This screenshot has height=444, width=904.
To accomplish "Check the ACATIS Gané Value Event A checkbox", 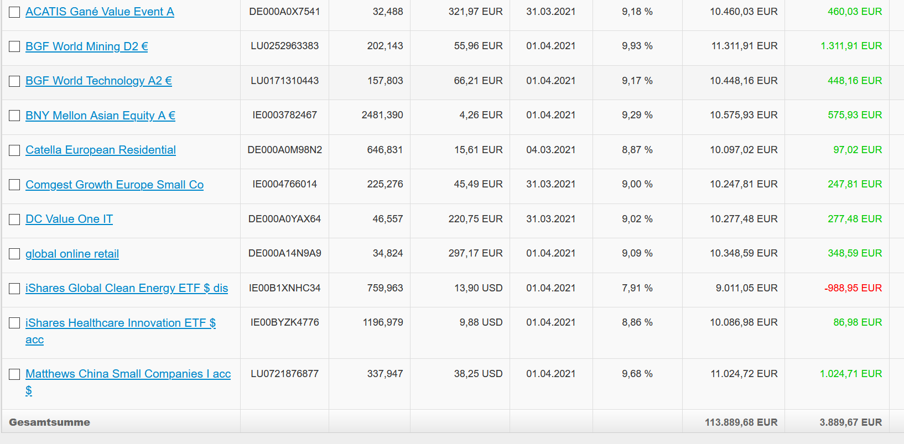I will pos(14,12).
